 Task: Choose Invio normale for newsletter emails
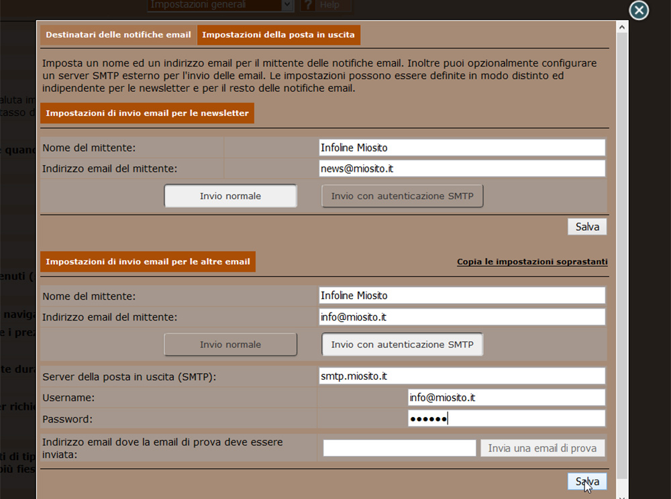pyautogui.click(x=230, y=196)
